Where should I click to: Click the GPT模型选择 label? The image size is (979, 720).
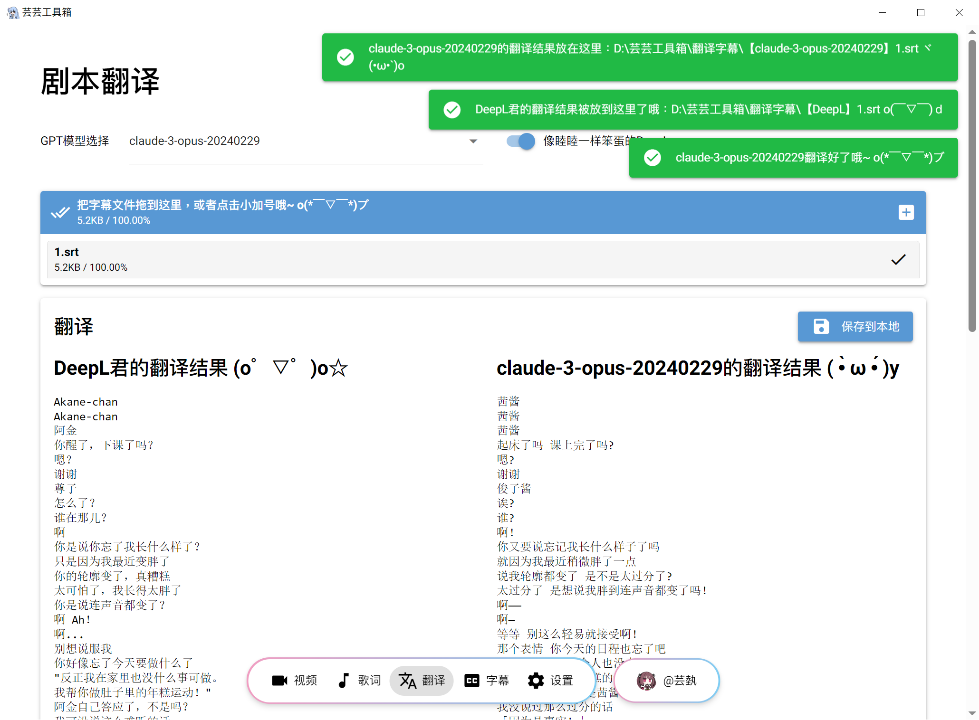point(75,141)
